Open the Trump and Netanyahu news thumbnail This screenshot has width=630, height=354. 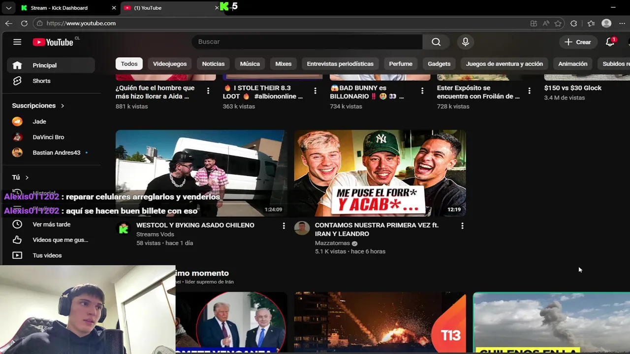click(x=231, y=323)
